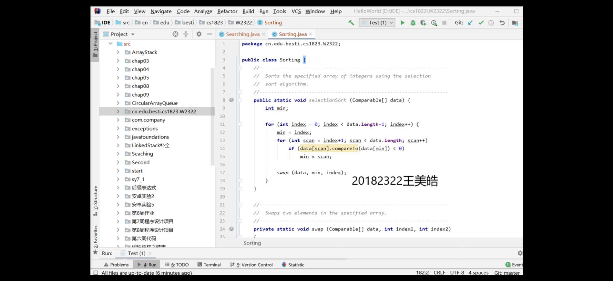The height and width of the screenshot is (281, 613).
Task: Click locate/scroll from source target icon
Action: pyautogui.click(x=175, y=34)
